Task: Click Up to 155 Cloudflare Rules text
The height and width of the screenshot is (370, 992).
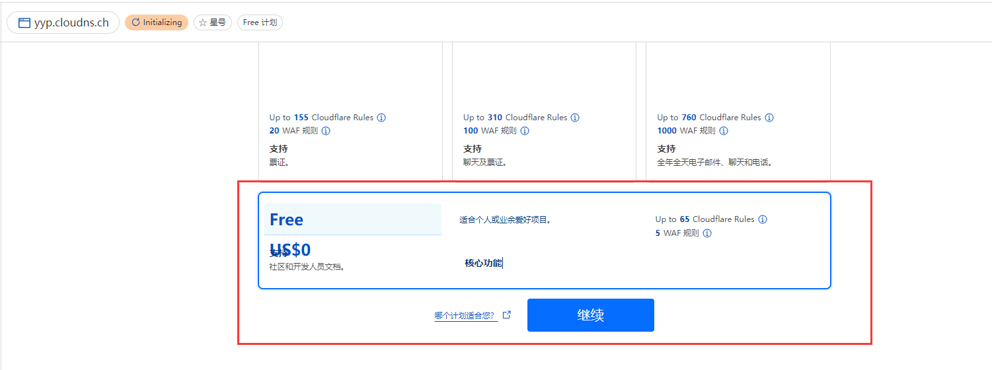Action: [321, 118]
